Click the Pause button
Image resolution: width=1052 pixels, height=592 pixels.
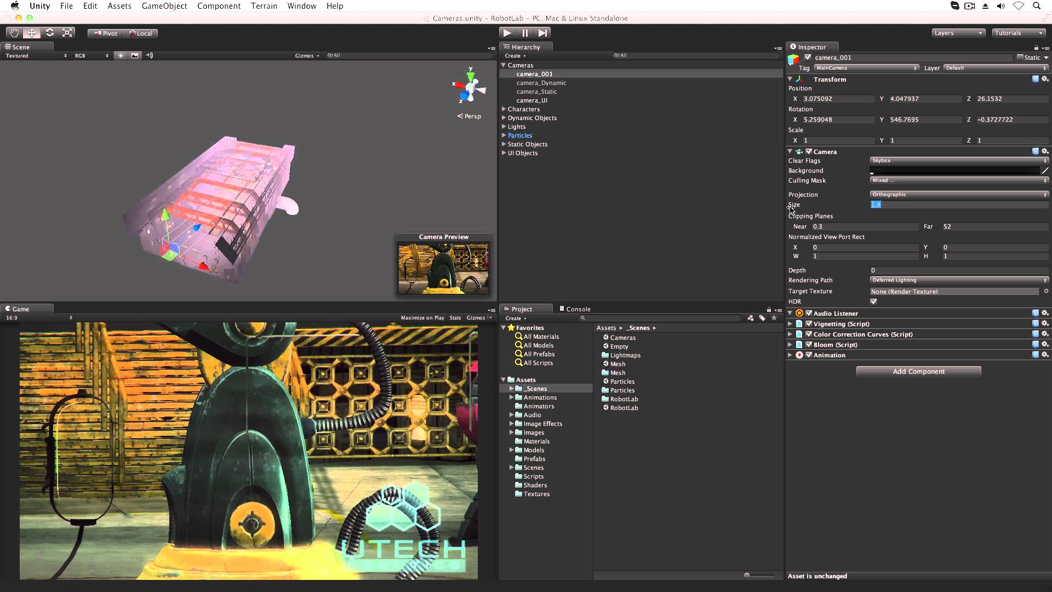(525, 33)
